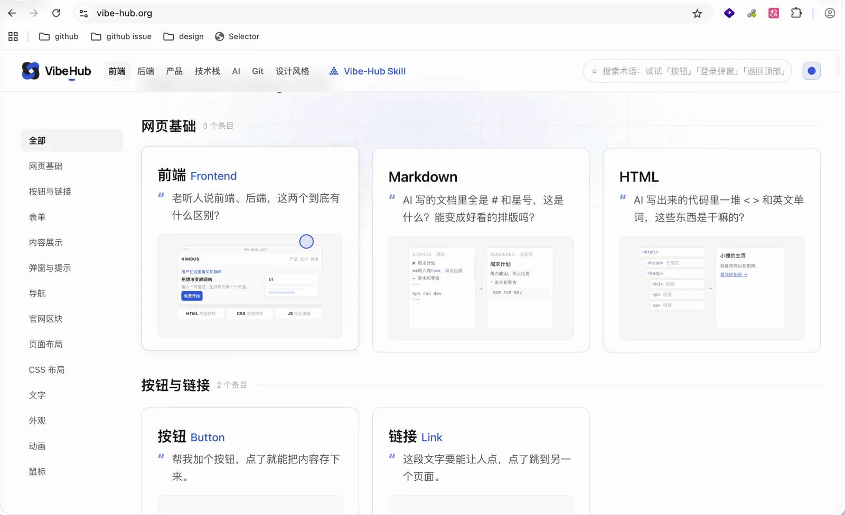
Task: Select the 设计风格 navigation tab
Action: pos(292,71)
